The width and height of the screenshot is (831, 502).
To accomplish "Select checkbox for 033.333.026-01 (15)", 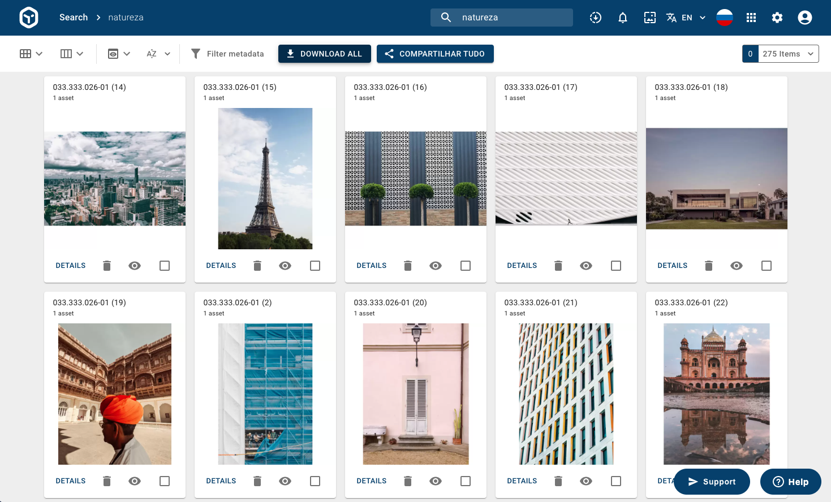I will coord(315,266).
